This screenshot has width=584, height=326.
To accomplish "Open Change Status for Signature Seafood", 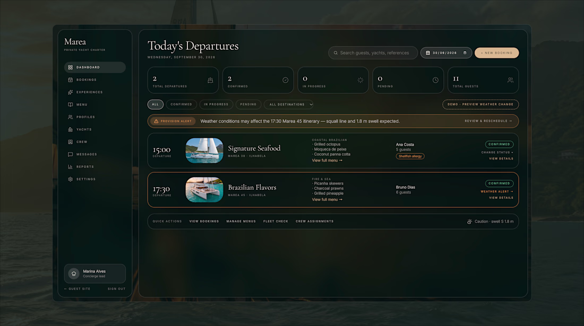I will (497, 153).
